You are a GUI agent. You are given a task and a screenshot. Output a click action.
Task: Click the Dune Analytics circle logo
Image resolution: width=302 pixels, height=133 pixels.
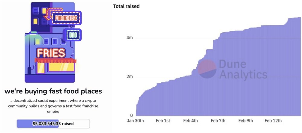click(x=207, y=69)
